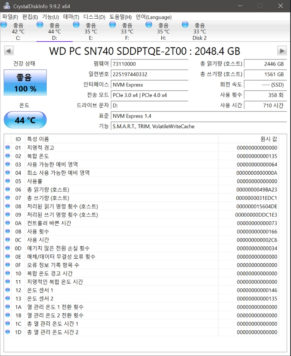Click the interface field NVM Express
Image resolution: width=291 pixels, height=356 pixels.
149,85
